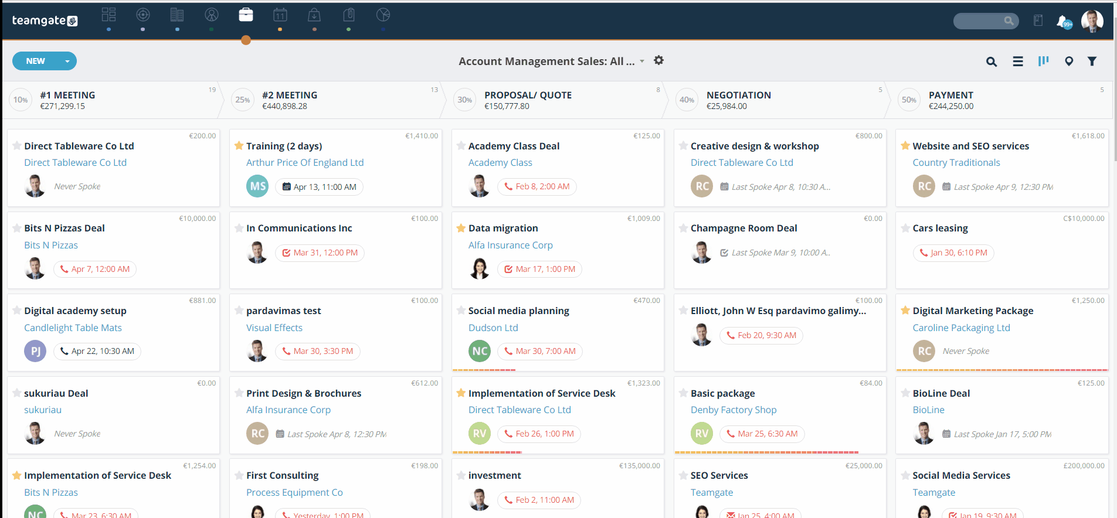Select the #1 MEETING stage header
The height and width of the screenshot is (518, 1117).
[114, 100]
